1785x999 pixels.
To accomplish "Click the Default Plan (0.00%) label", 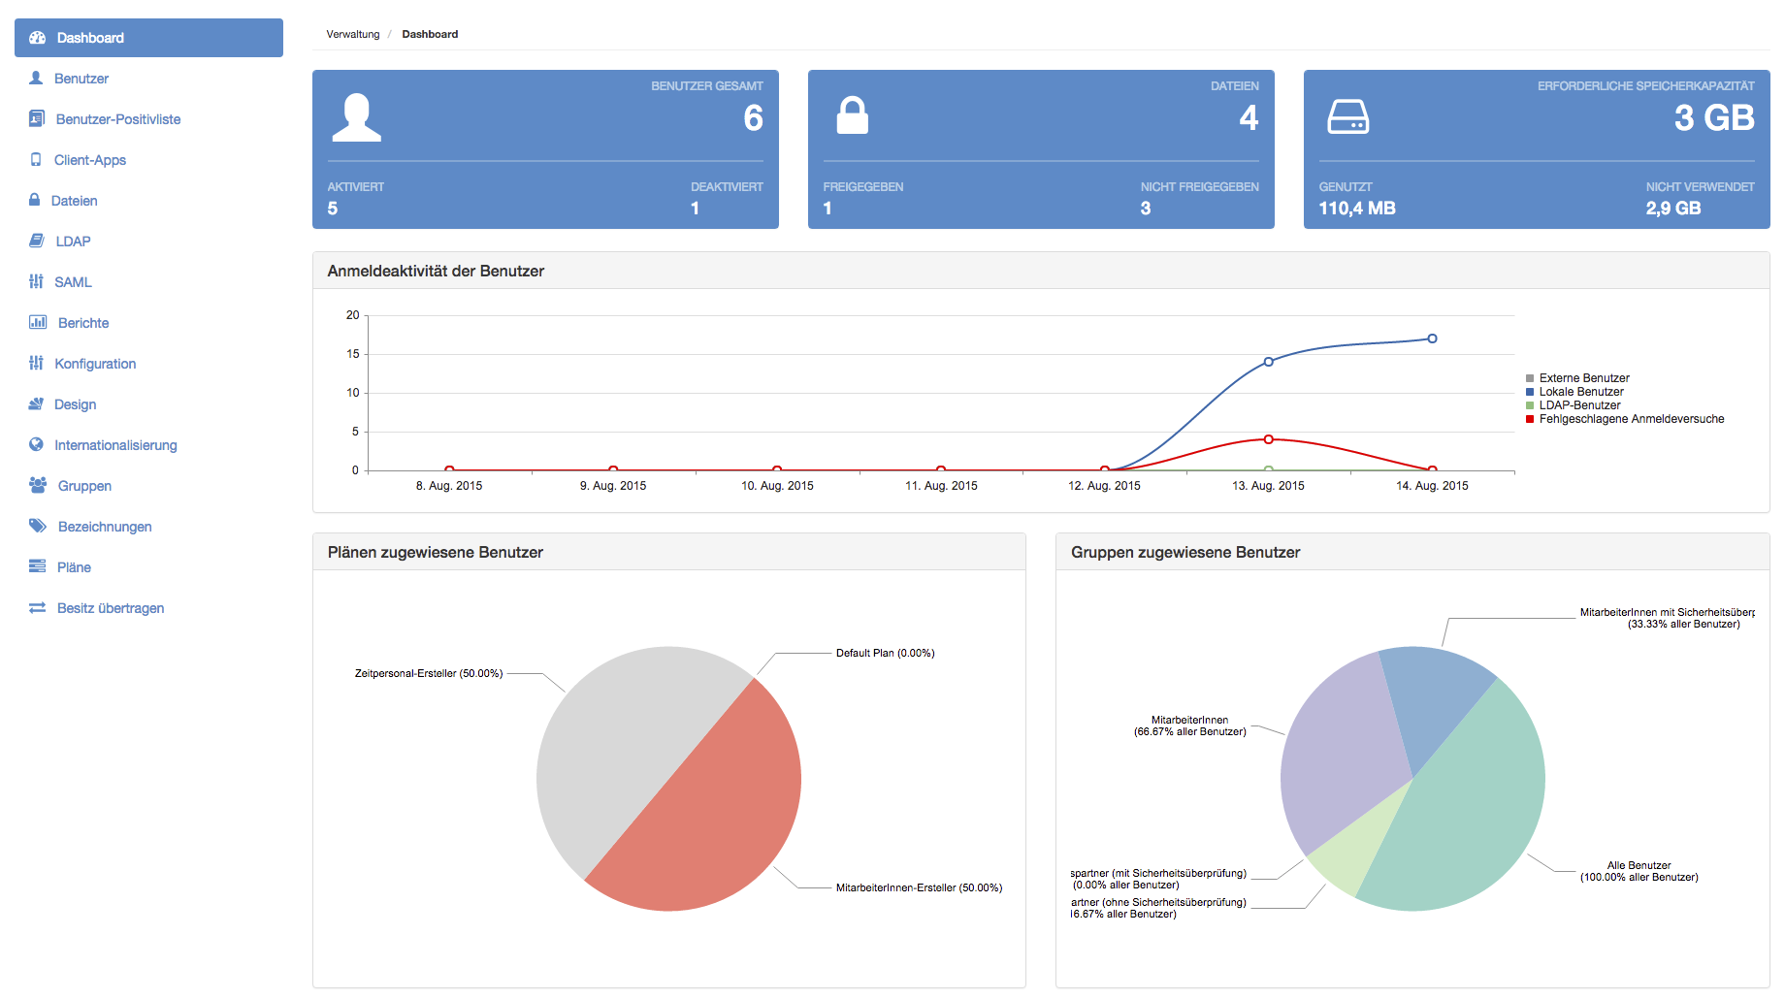I will [886, 653].
